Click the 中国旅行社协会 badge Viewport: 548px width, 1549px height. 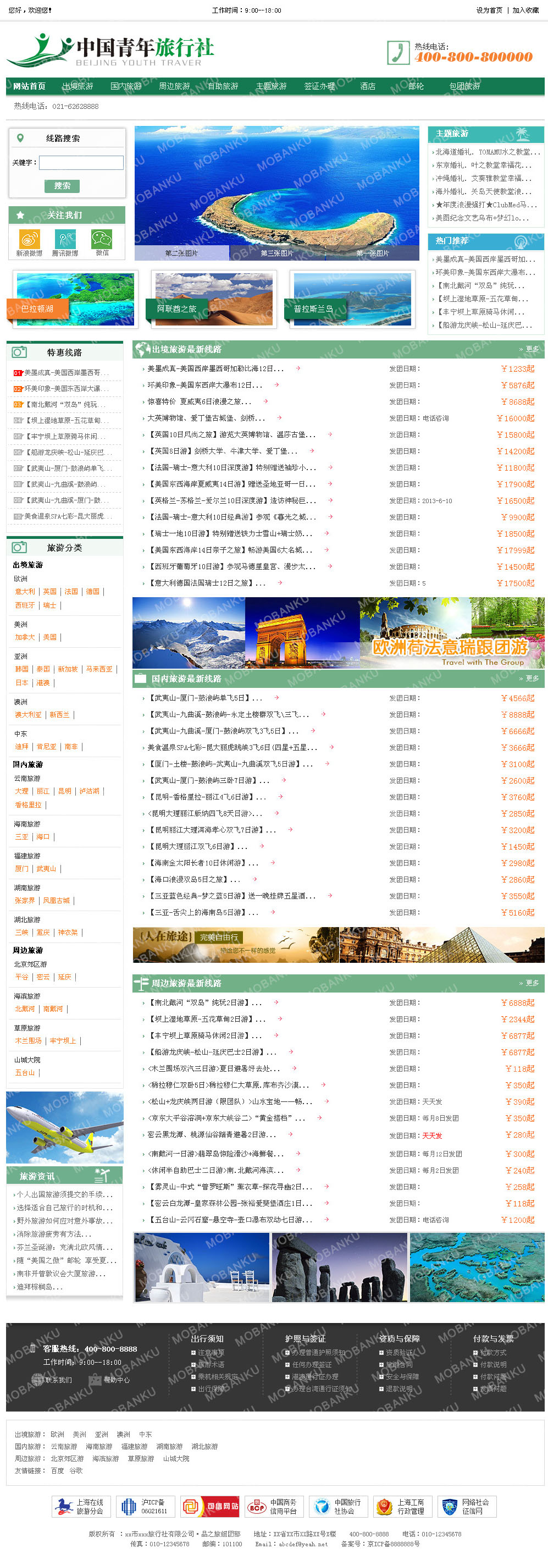pos(338,1506)
